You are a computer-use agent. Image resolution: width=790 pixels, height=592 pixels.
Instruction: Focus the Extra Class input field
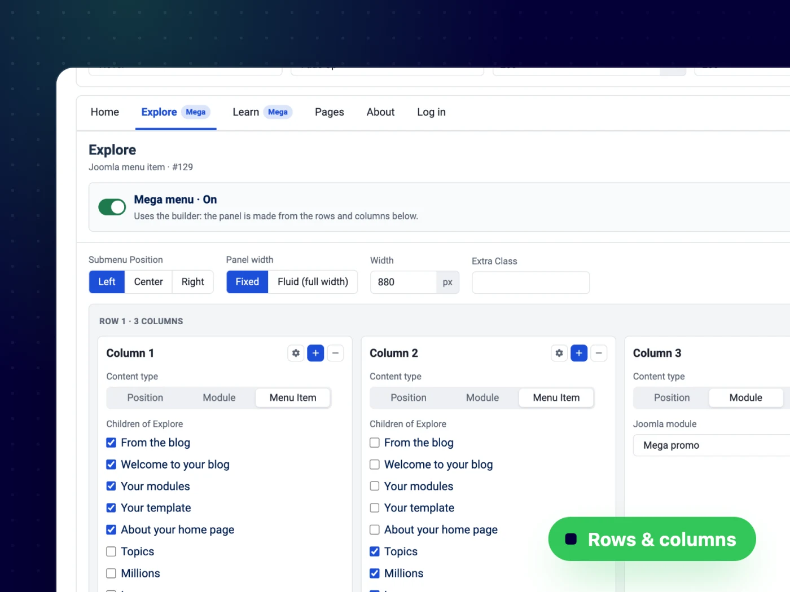[x=531, y=282]
